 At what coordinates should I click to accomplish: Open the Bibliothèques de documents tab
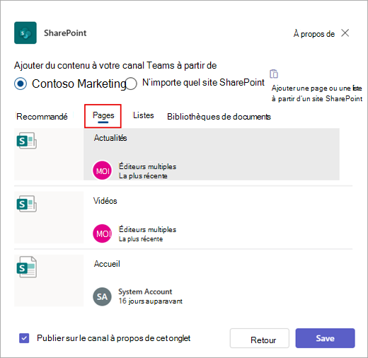[x=219, y=117]
